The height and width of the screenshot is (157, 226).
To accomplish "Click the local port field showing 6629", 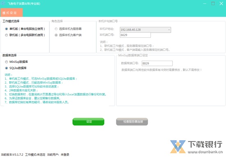I will coord(135,35).
